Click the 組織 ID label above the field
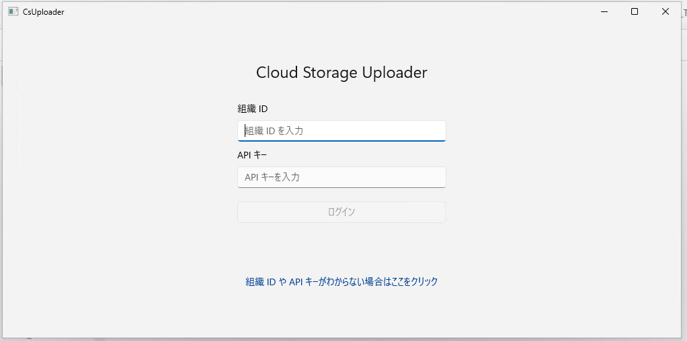The width and height of the screenshot is (687, 341). click(253, 109)
